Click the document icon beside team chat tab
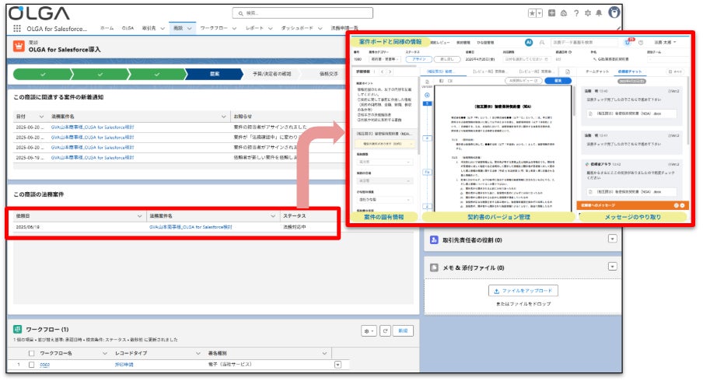 tap(568, 72)
